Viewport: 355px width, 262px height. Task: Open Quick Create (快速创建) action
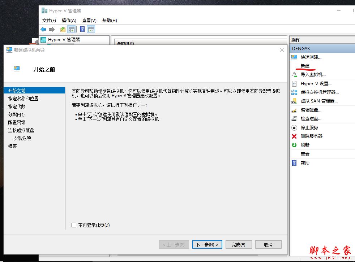(311, 57)
